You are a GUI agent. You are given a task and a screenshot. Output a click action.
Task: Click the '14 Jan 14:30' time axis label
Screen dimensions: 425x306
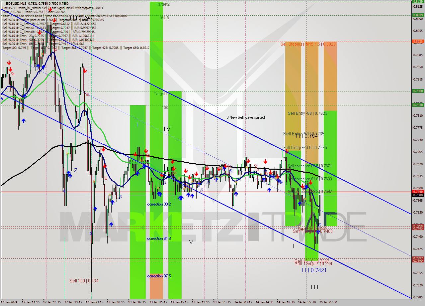[x=265, y=303]
